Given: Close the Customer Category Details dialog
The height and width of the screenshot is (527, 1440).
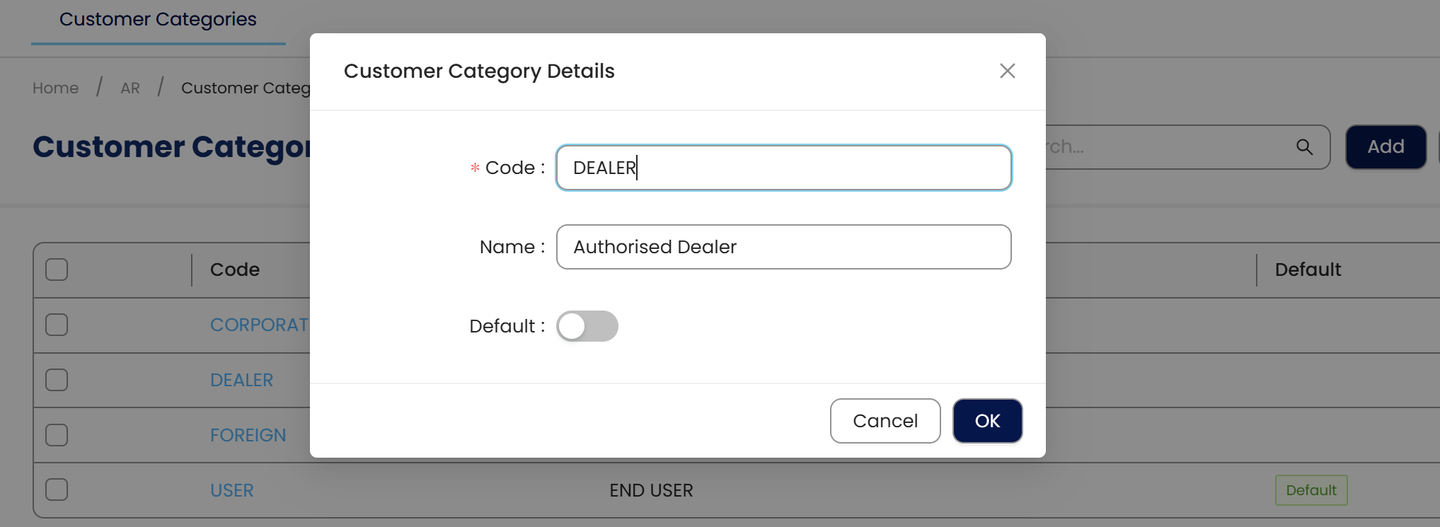Looking at the screenshot, I should pos(1007,71).
